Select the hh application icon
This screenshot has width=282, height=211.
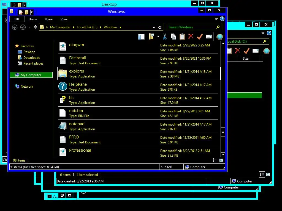(x=63, y=99)
